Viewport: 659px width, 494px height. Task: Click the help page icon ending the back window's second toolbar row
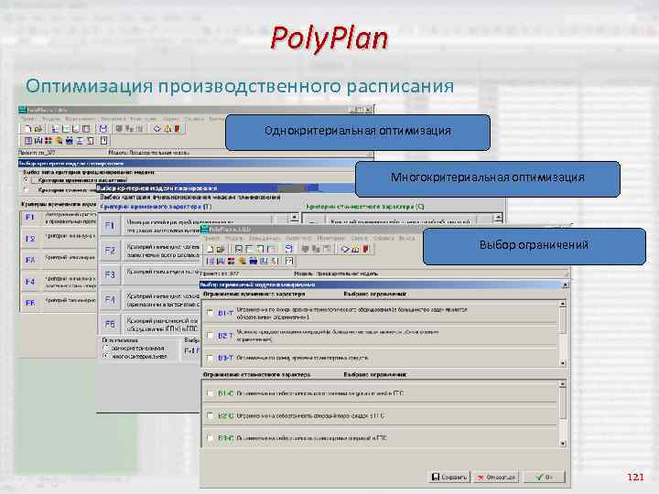[x=103, y=141]
